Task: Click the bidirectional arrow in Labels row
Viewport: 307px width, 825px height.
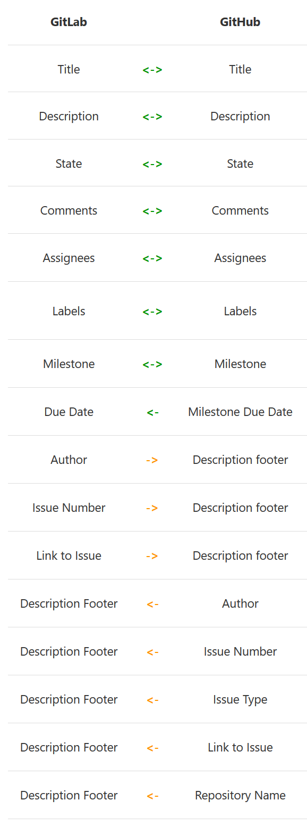Action: [152, 311]
